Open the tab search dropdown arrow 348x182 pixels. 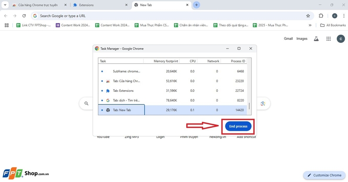5,5
